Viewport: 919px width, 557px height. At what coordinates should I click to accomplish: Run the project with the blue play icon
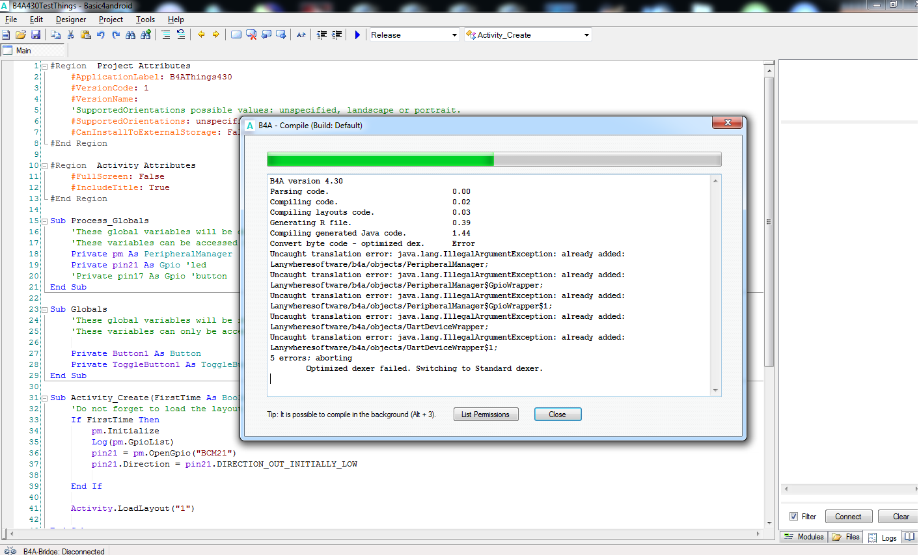(357, 35)
